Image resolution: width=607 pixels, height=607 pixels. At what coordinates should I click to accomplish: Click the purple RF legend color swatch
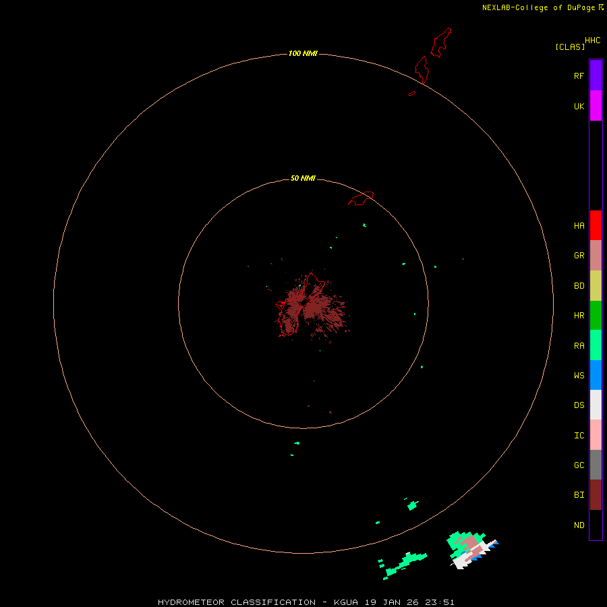(x=596, y=76)
